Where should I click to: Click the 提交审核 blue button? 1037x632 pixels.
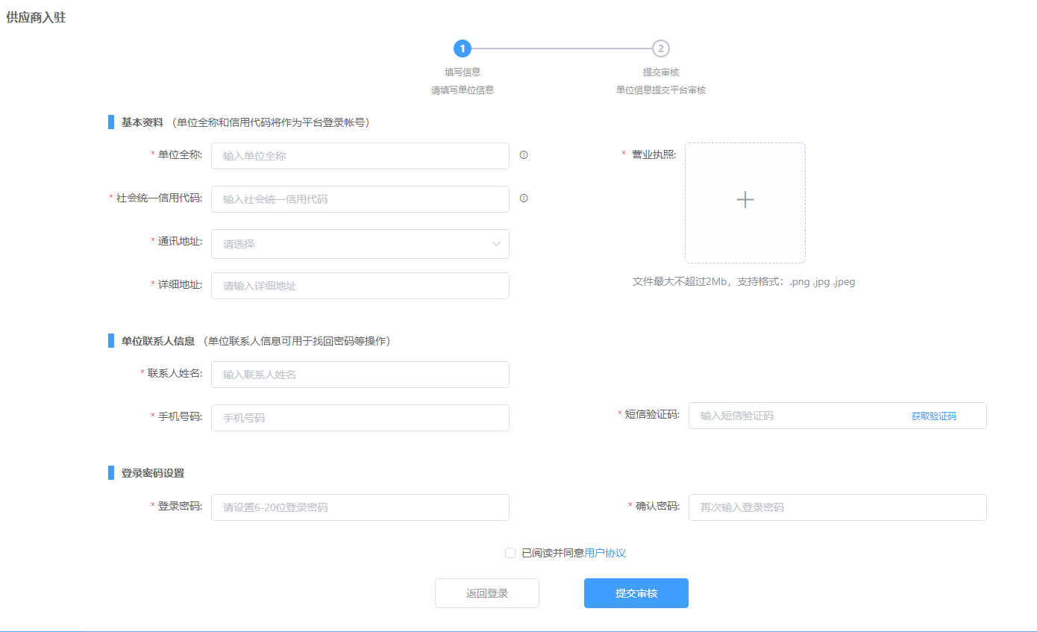pos(636,593)
